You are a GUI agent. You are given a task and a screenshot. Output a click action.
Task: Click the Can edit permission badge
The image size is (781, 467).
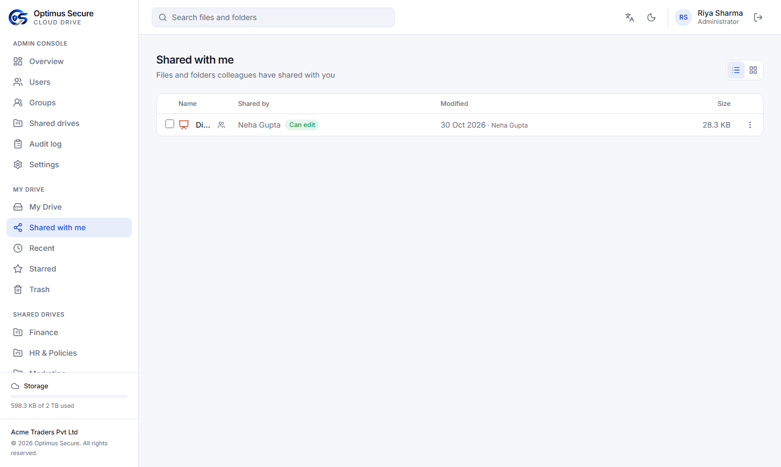302,125
